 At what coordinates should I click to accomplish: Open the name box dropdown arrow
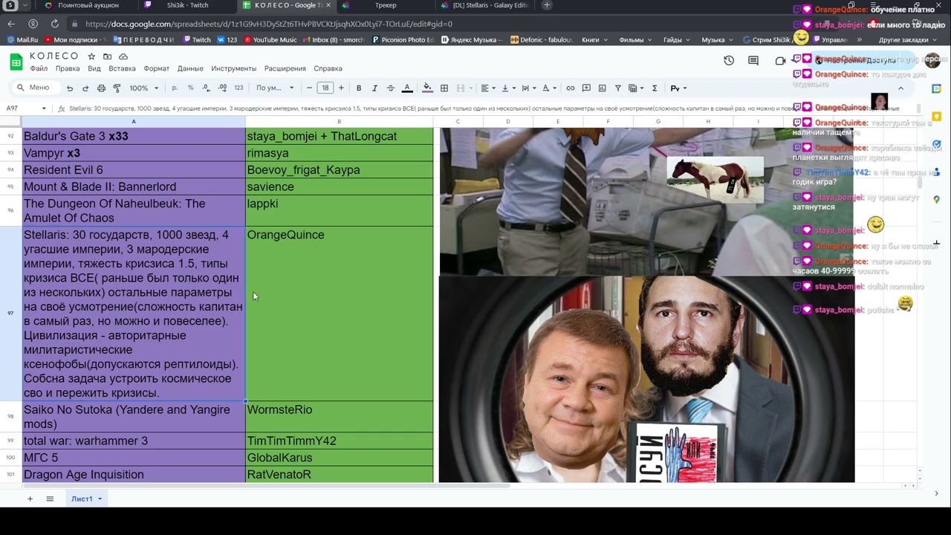[44, 108]
